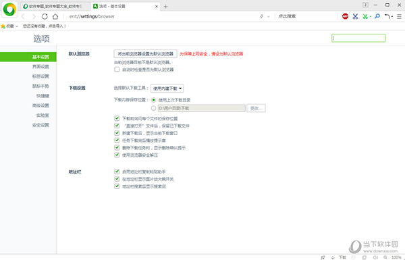This screenshot has height=260, width=405.
Task: Go forward with the forward arrow
Action: tap(34, 16)
